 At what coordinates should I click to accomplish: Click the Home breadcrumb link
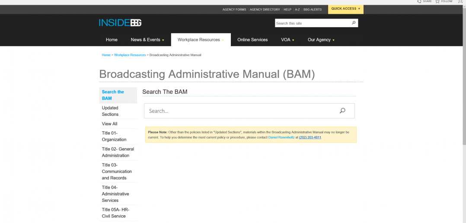tap(106, 55)
